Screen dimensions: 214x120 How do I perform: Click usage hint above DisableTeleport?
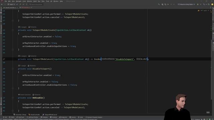pos(22,66)
